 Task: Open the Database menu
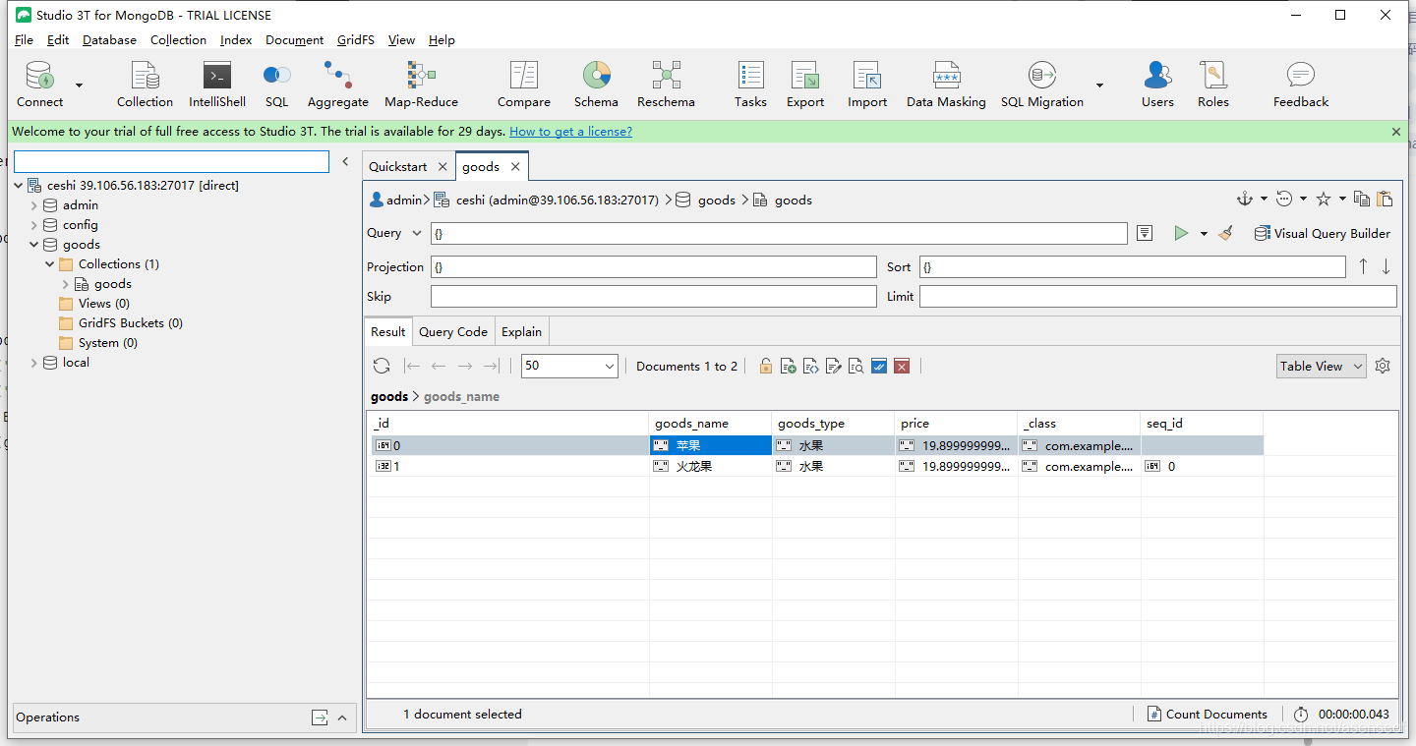(109, 40)
